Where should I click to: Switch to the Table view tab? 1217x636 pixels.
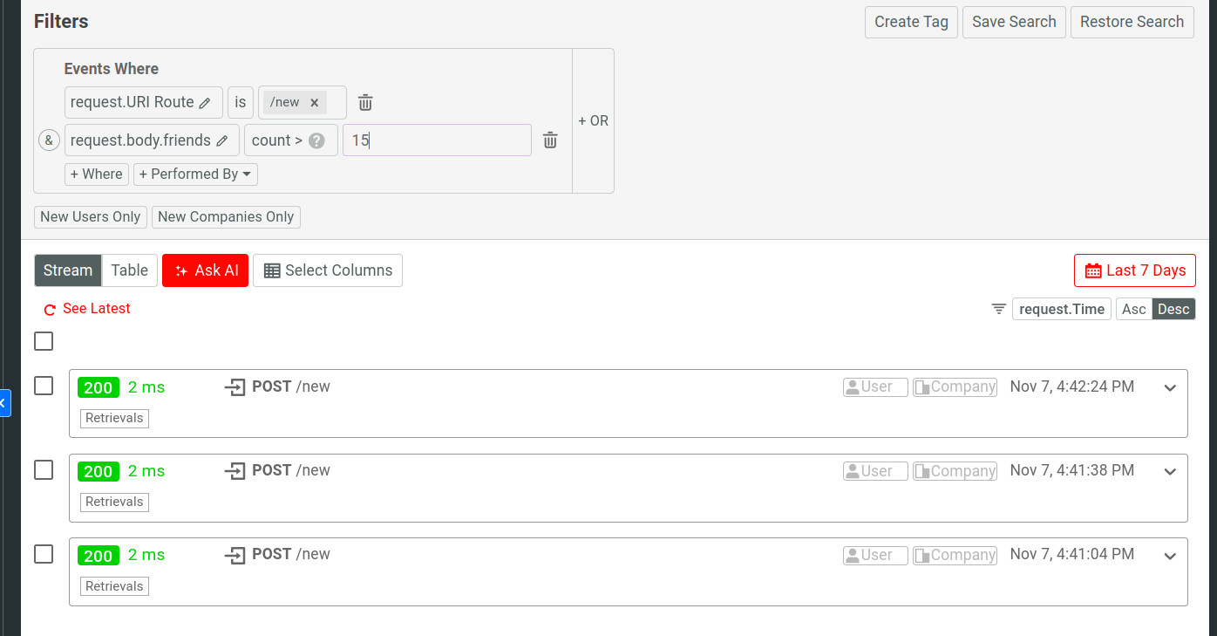129,270
